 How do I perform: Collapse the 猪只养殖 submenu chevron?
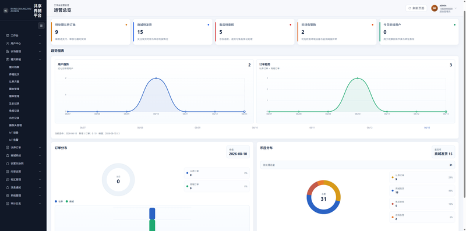tap(40, 59)
